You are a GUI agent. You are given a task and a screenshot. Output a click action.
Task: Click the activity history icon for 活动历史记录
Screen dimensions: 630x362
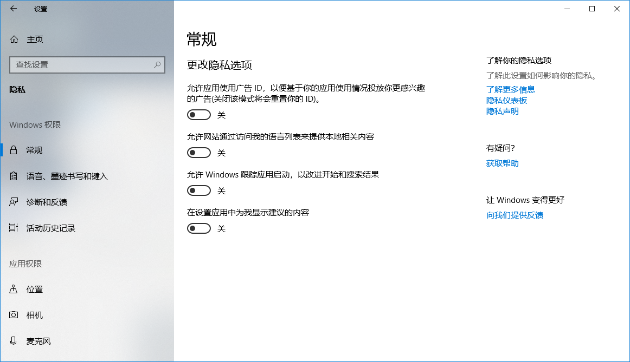pos(14,228)
